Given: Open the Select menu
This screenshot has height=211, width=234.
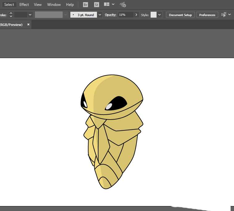Looking at the screenshot, I should [x=9, y=5].
